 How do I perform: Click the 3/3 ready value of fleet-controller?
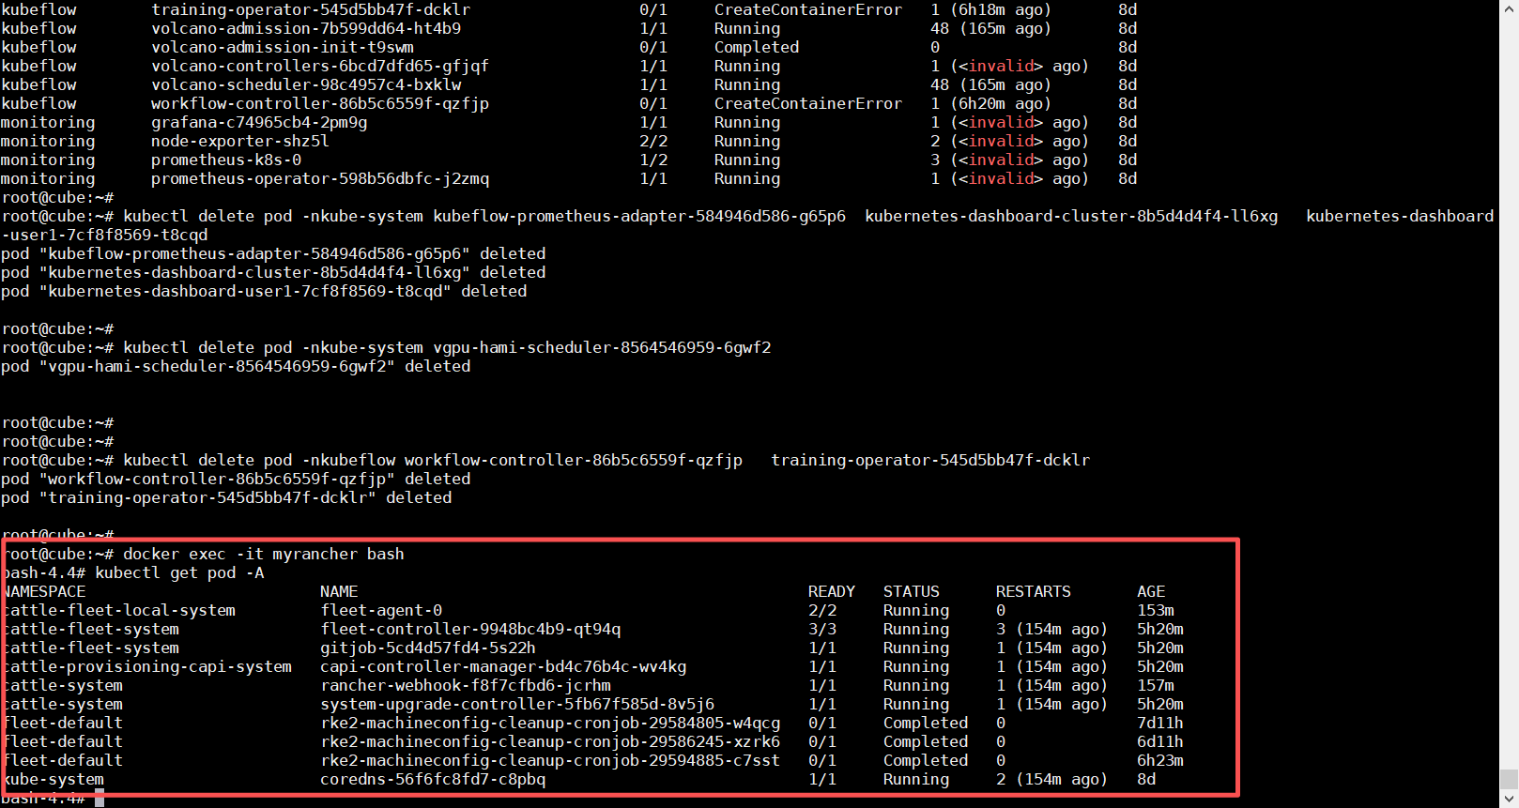pyautogui.click(x=822, y=629)
